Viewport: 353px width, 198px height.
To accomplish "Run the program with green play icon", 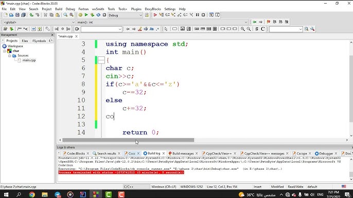I will pyautogui.click(x=86, y=15).
